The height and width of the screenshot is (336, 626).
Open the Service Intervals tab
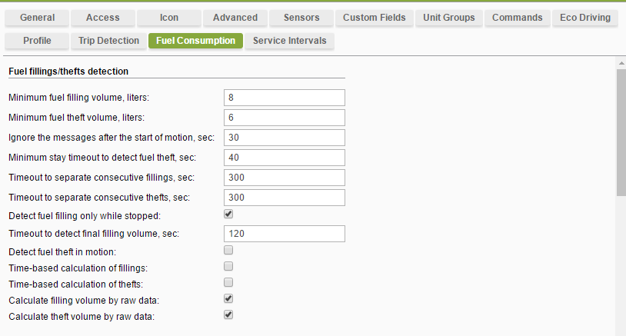click(289, 41)
